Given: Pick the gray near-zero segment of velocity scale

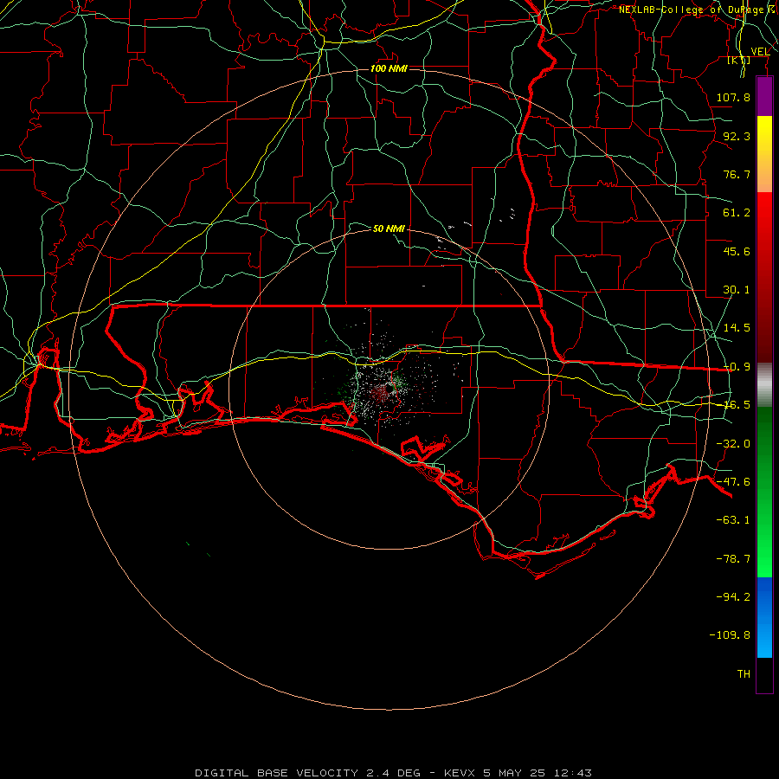Looking at the screenshot, I should (x=764, y=385).
